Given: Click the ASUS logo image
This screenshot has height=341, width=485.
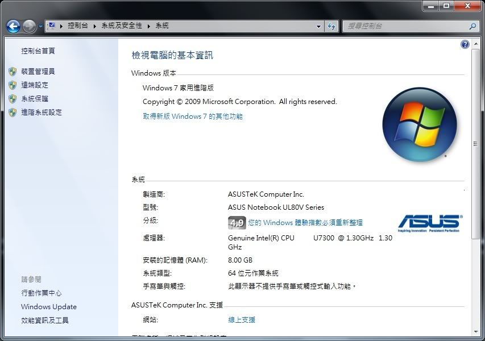Looking at the screenshot, I should pyautogui.click(x=430, y=223).
